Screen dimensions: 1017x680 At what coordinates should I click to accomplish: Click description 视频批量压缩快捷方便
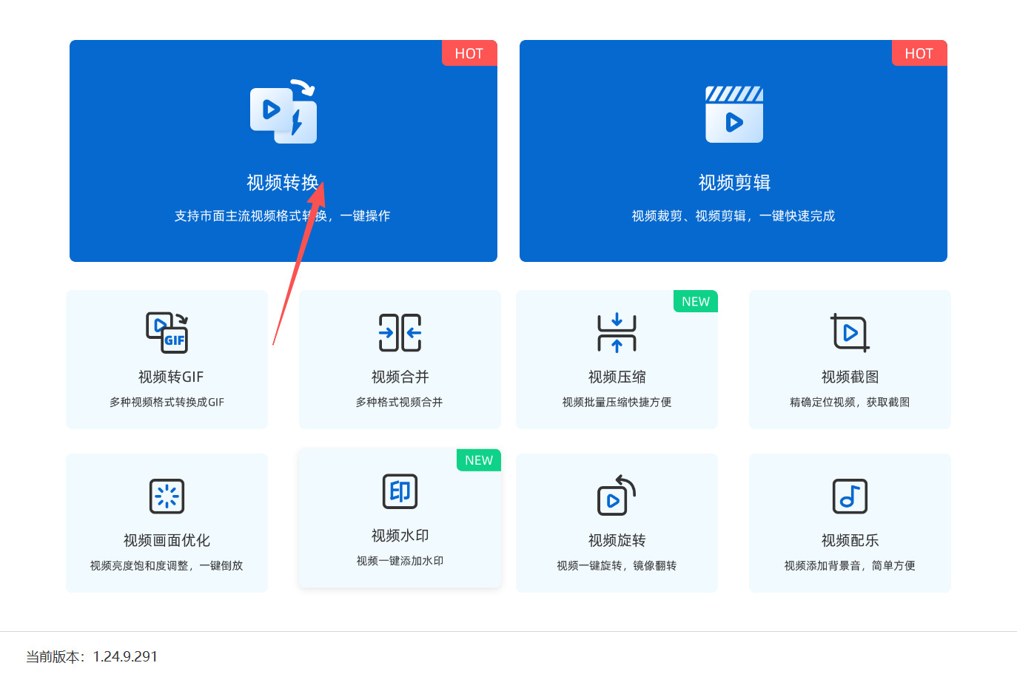click(617, 403)
